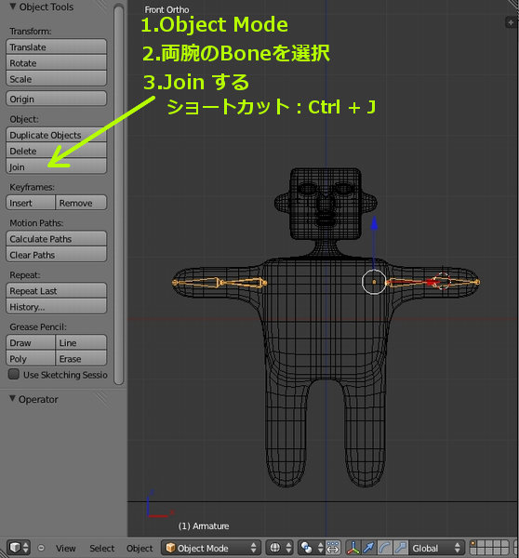Click the tool shelf vertical scrollbar
This screenshot has width=519, height=558.
point(119,194)
